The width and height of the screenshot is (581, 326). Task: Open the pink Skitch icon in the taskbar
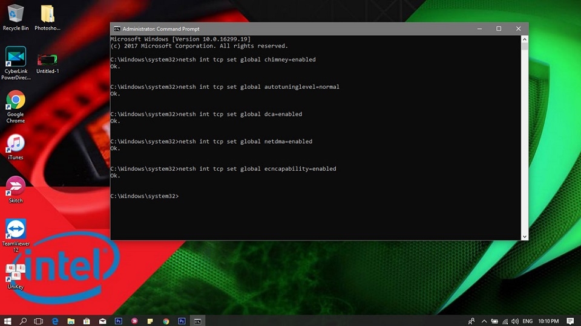134,321
